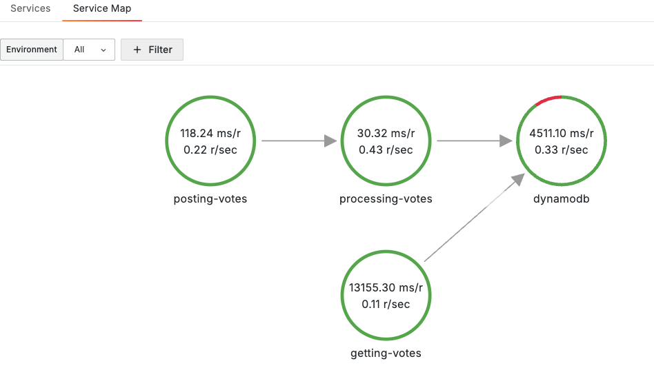Screen dimensions: 654x390
Task: Click the getting-votes label text
Action: [386, 353]
